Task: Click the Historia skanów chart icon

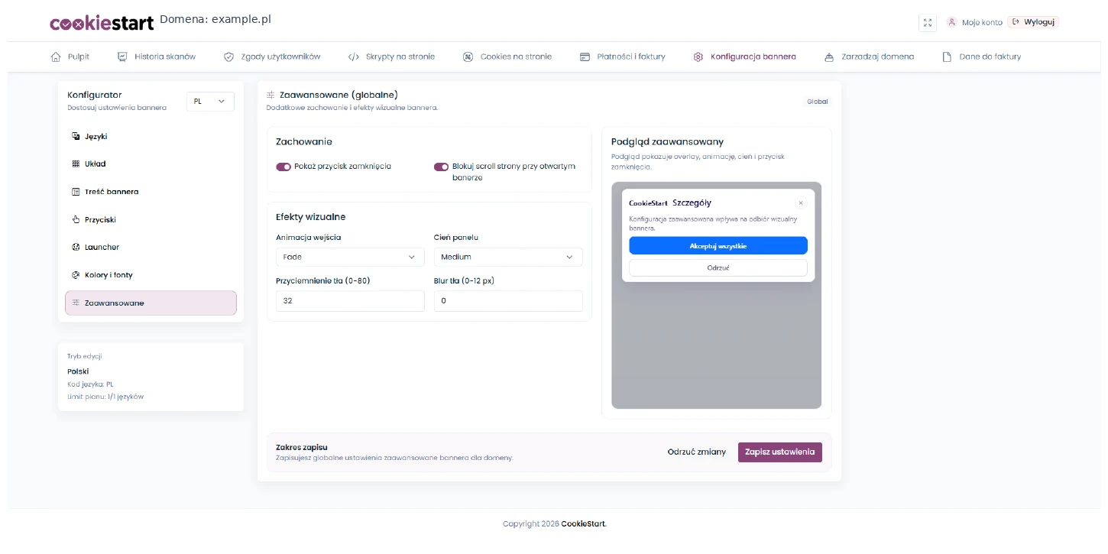Action: point(122,57)
